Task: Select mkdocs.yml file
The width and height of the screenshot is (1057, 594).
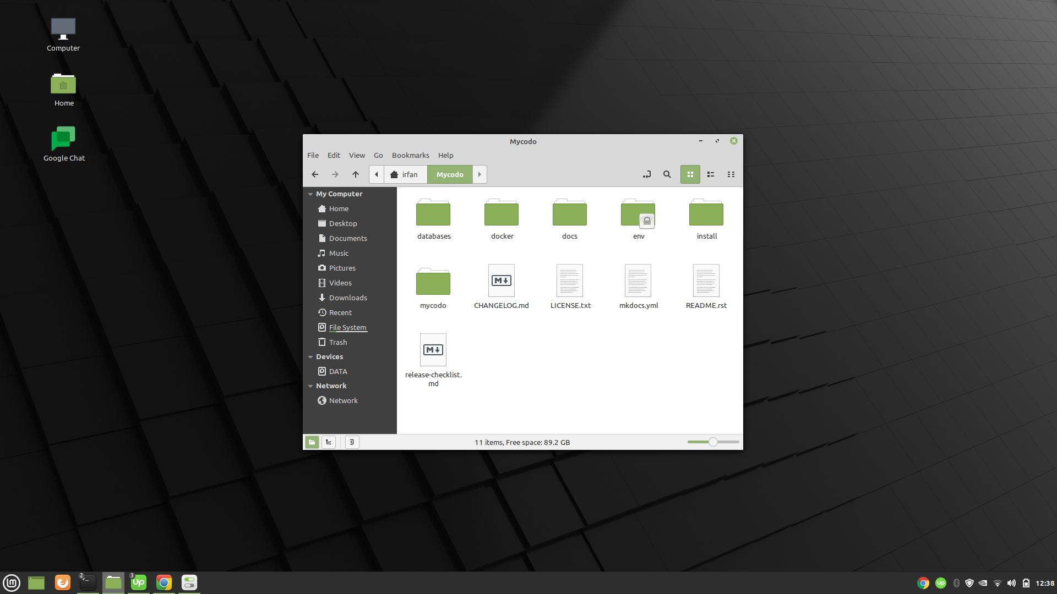Action: click(x=638, y=287)
